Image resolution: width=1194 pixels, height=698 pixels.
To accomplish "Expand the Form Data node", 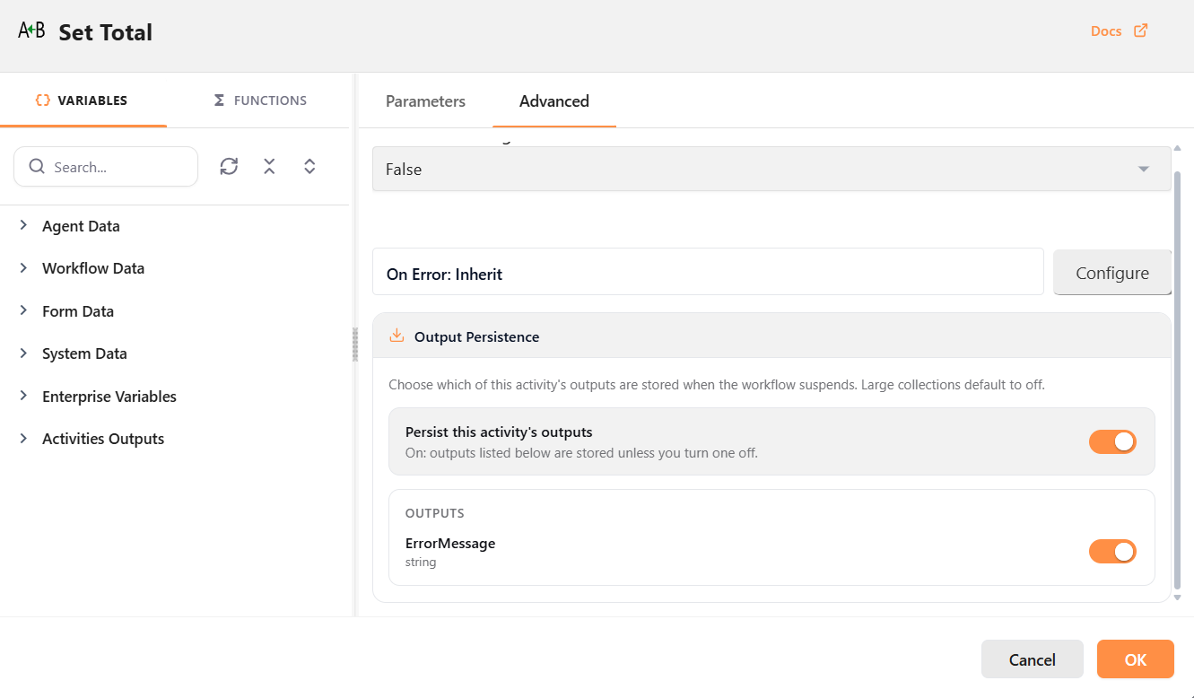I will (x=23, y=310).
